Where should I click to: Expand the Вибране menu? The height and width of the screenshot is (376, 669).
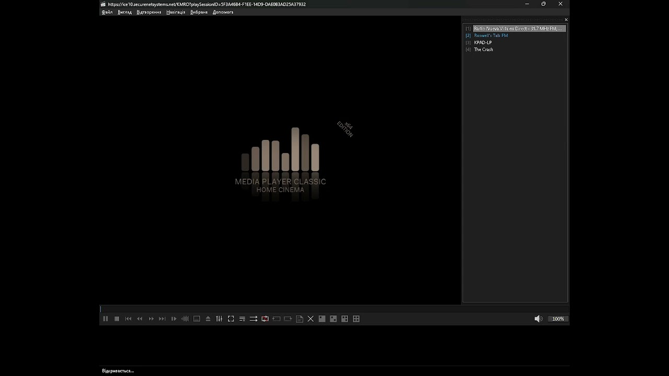199,12
